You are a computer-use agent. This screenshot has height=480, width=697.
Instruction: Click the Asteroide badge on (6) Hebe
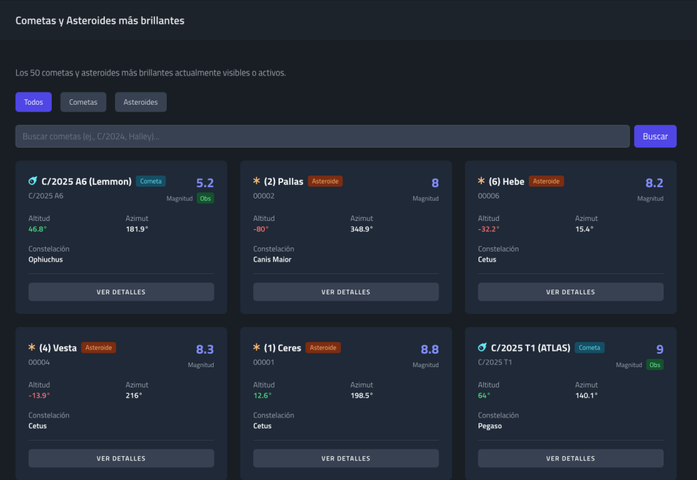pyautogui.click(x=547, y=181)
